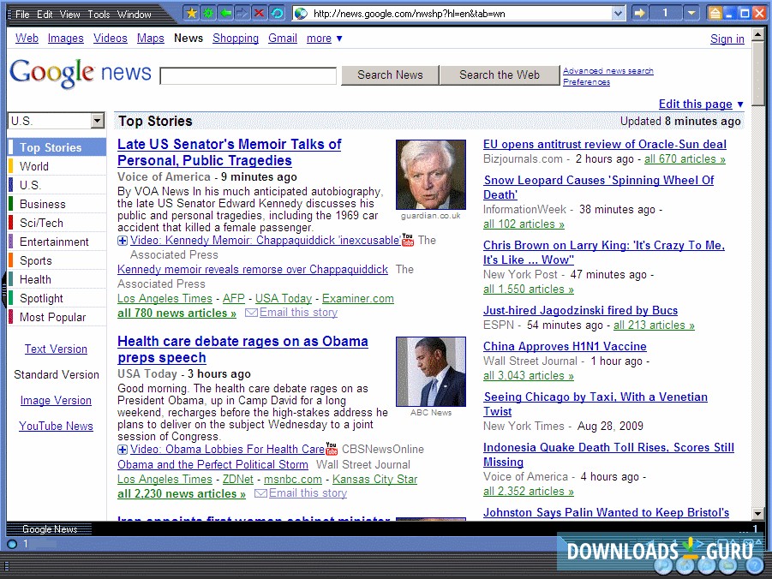Click the vertical scrollbar thumb
772x579 pixels.
tap(757, 72)
